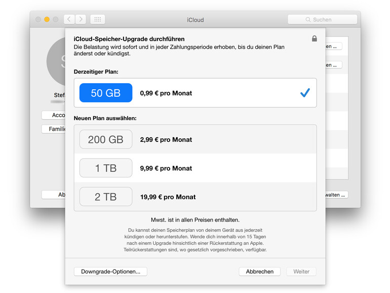This screenshot has width=390, height=293.
Task: Click the Suchen search field
Action: tap(322, 19)
